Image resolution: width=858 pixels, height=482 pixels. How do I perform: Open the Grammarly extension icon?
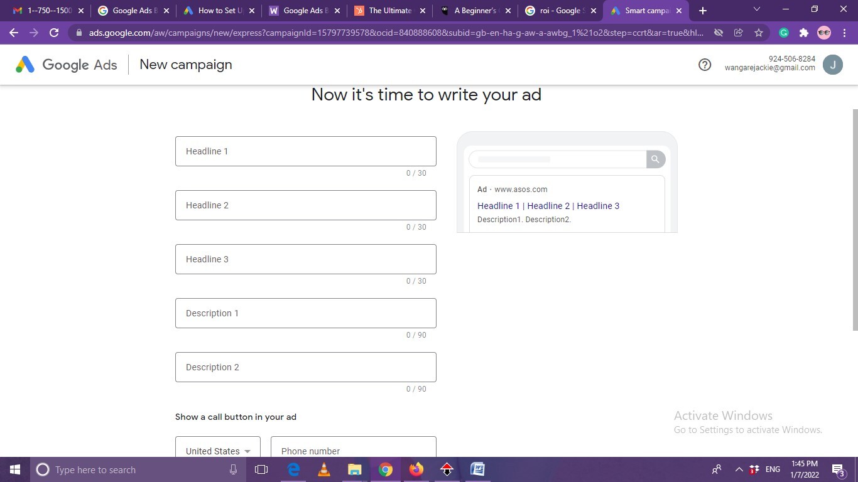pos(784,33)
